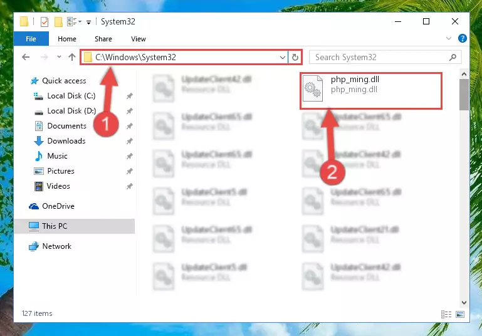Image resolution: width=482 pixels, height=336 pixels.
Task: Minimize the System32 window
Action: point(398,21)
